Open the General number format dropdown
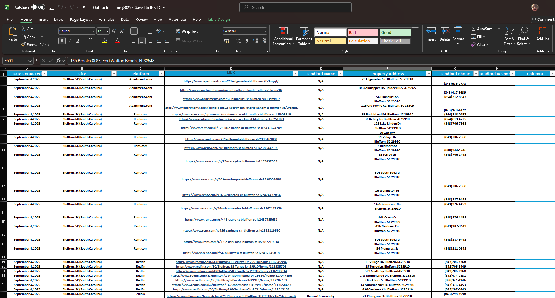The height and width of the screenshot is (298, 555). pos(265,31)
